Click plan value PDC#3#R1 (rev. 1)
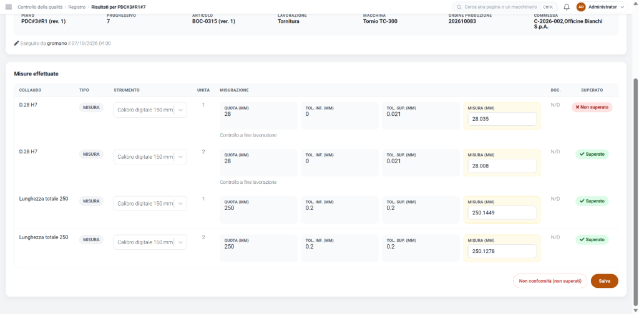The height and width of the screenshot is (314, 639). tap(43, 22)
